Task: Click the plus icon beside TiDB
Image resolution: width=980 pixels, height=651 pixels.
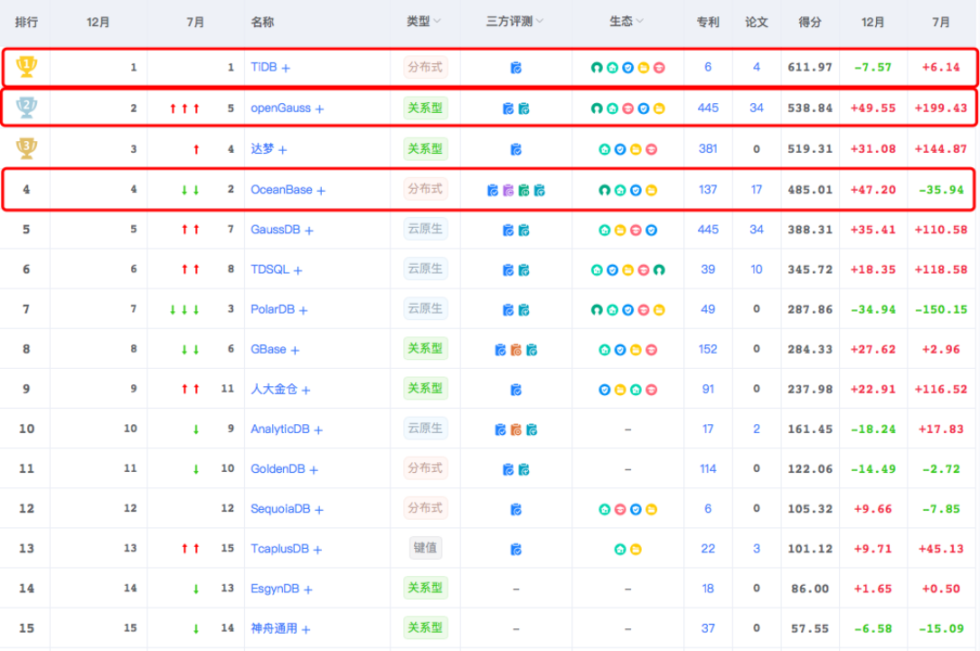Action: [x=286, y=68]
